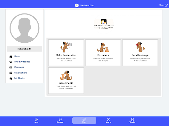Click 'Make a new reservation at The Collar Club' text

(x=66, y=60)
